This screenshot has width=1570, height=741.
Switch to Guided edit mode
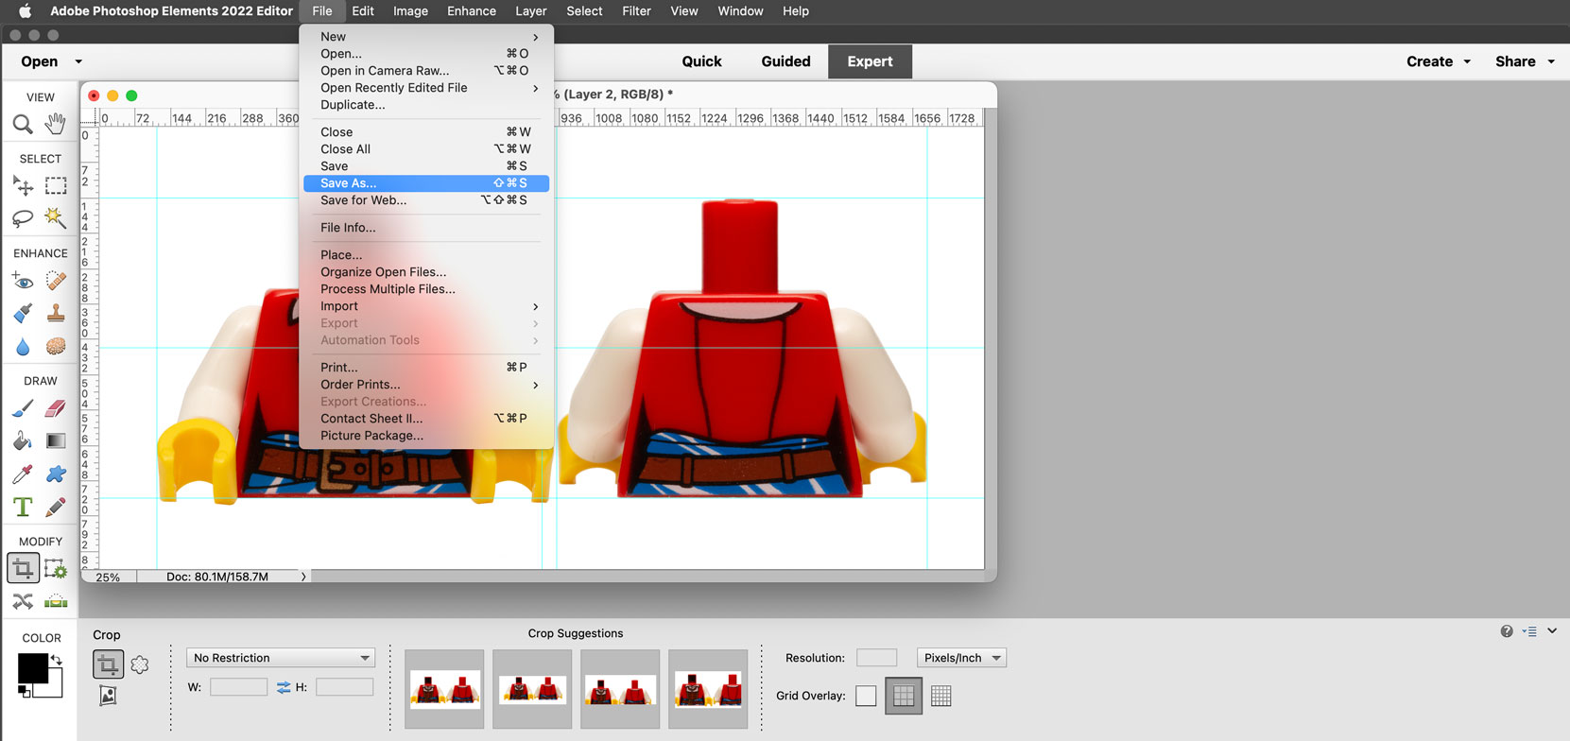785,61
